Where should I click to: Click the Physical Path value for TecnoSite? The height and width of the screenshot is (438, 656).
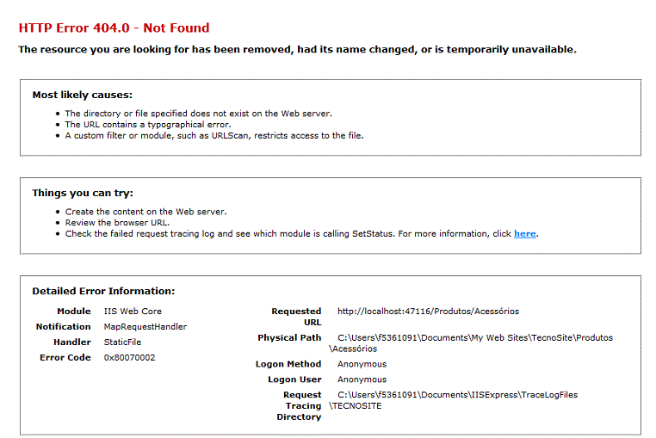point(471,343)
